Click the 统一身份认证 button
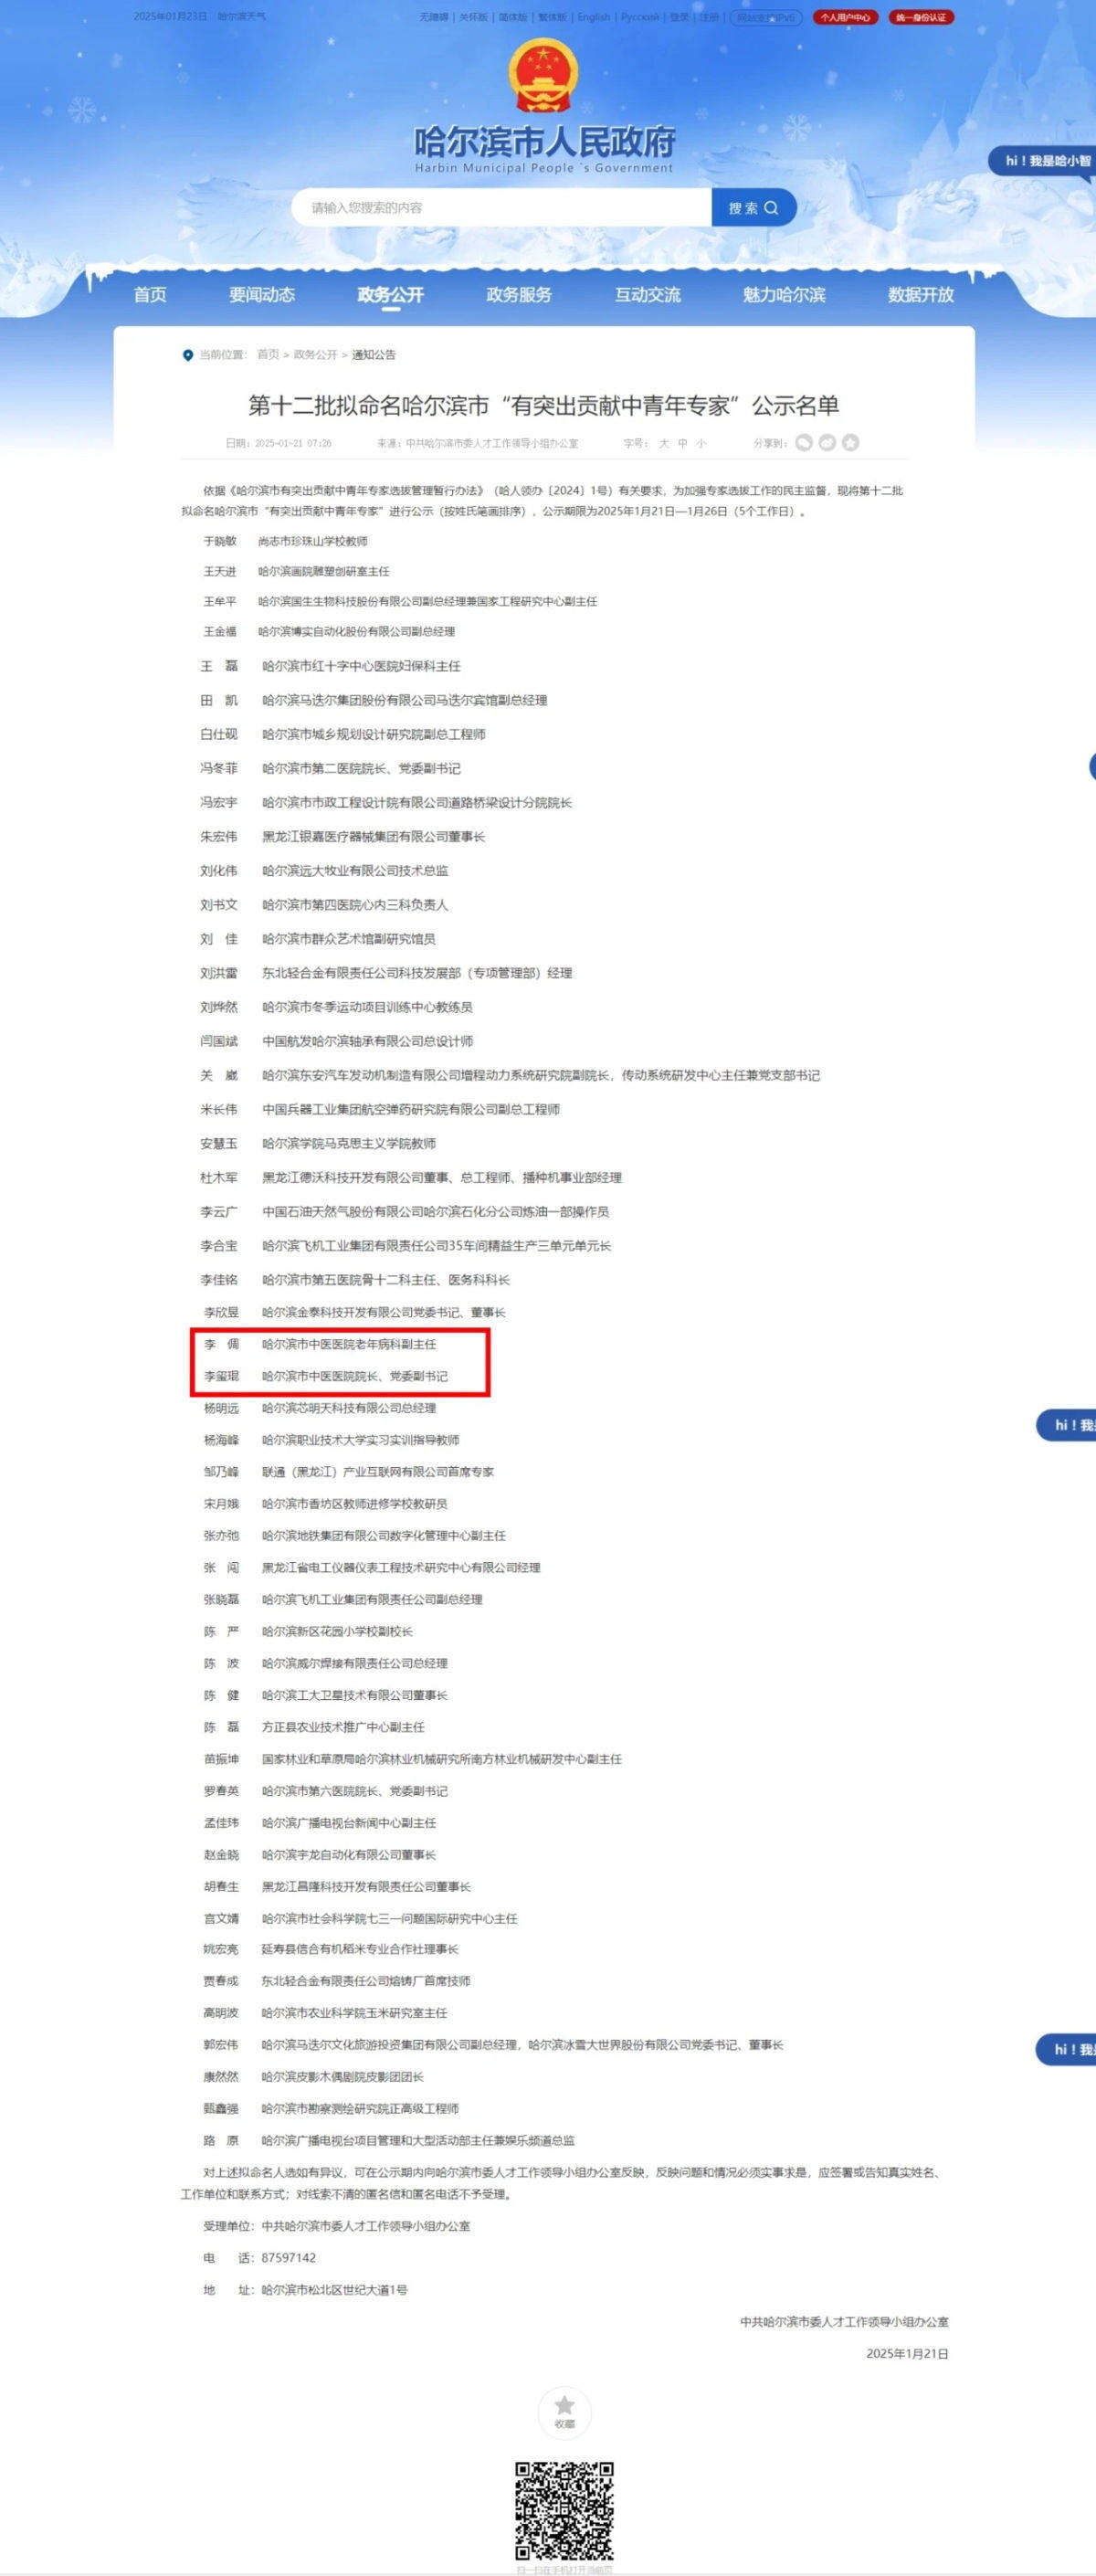Viewport: 1096px width, 2576px height. pos(921,17)
